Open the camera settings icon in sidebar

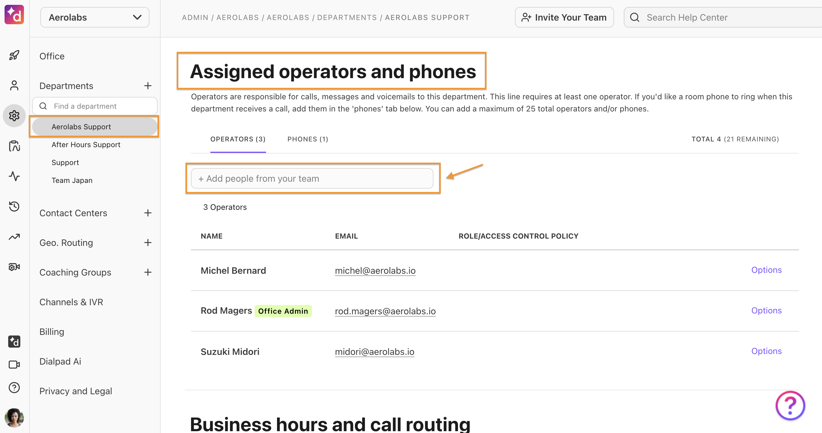14,266
